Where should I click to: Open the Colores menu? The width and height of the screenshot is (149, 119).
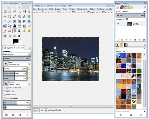pyautogui.click(x=72, y=9)
